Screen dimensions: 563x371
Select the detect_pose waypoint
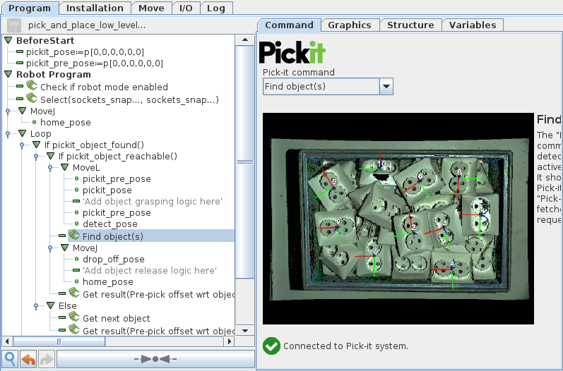pyautogui.click(x=110, y=224)
